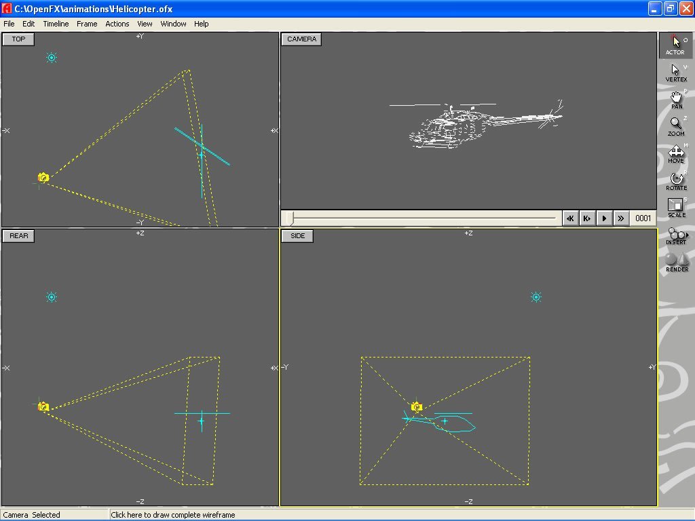
Task: Select the cyan light in Top view
Action: tap(52, 58)
